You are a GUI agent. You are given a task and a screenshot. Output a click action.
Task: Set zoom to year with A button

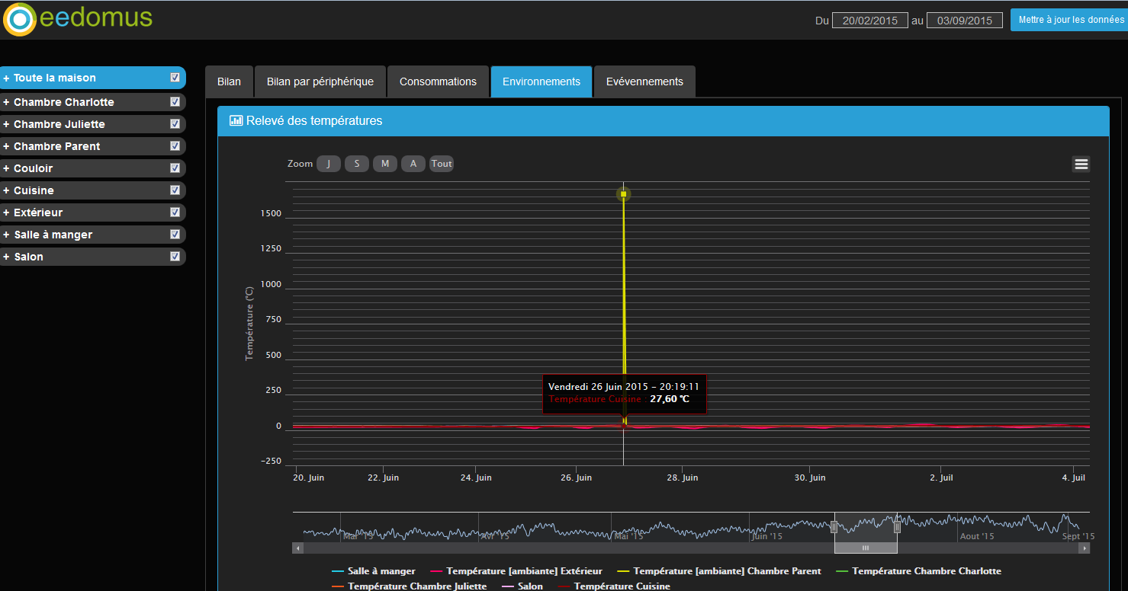(x=413, y=164)
